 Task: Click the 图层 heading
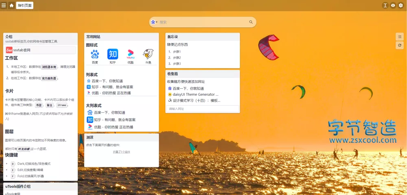point(9,131)
